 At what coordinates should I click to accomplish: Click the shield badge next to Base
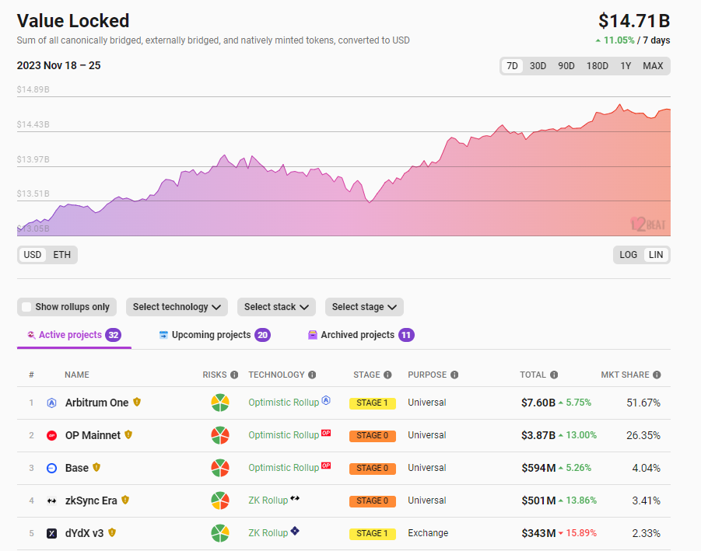pos(96,468)
